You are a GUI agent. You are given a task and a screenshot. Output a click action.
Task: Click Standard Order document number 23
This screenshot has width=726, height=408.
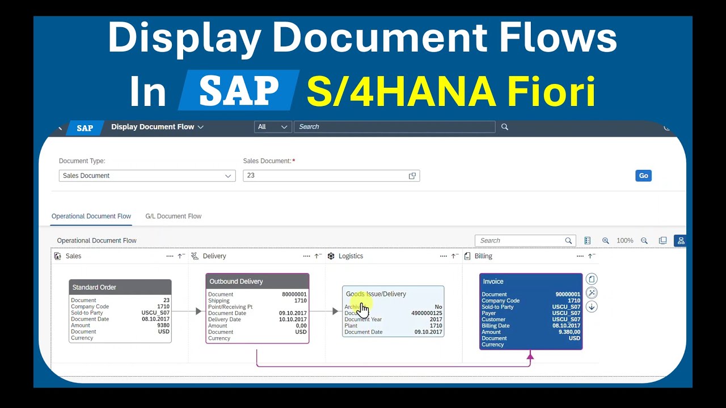pos(166,300)
